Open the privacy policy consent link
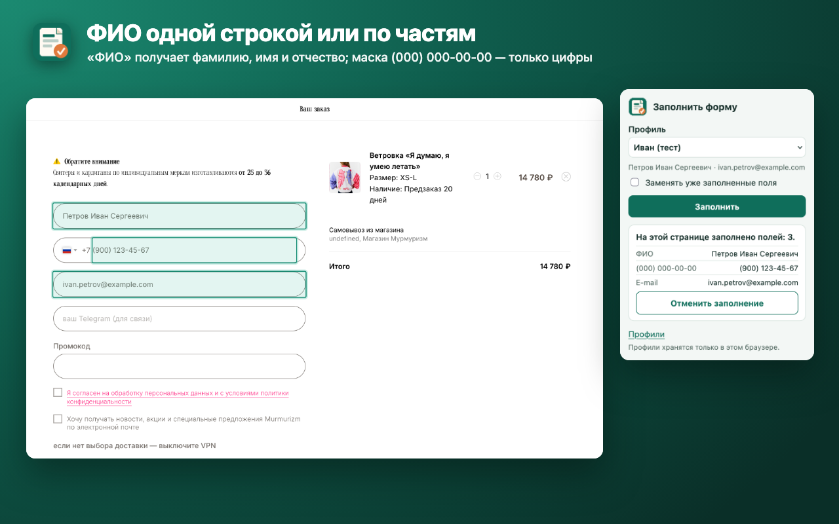This screenshot has width=839, height=524. click(178, 398)
